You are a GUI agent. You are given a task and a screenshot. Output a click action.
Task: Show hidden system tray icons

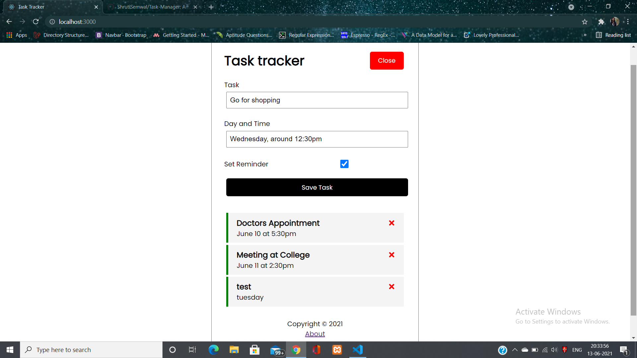point(515,350)
